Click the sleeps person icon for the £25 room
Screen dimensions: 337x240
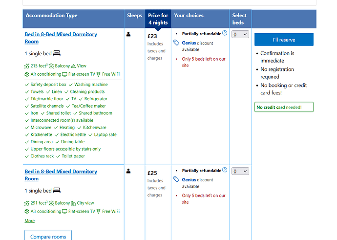click(x=128, y=171)
